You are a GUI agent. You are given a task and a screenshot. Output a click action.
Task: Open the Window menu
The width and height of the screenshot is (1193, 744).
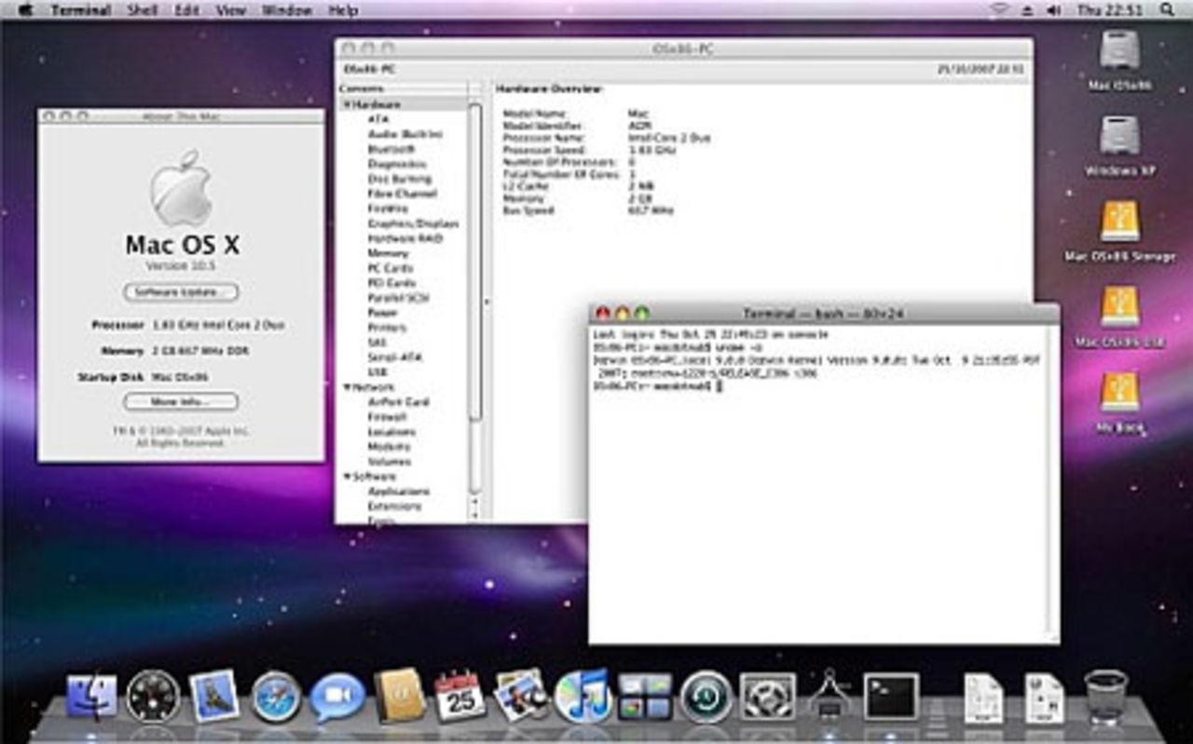pyautogui.click(x=289, y=9)
